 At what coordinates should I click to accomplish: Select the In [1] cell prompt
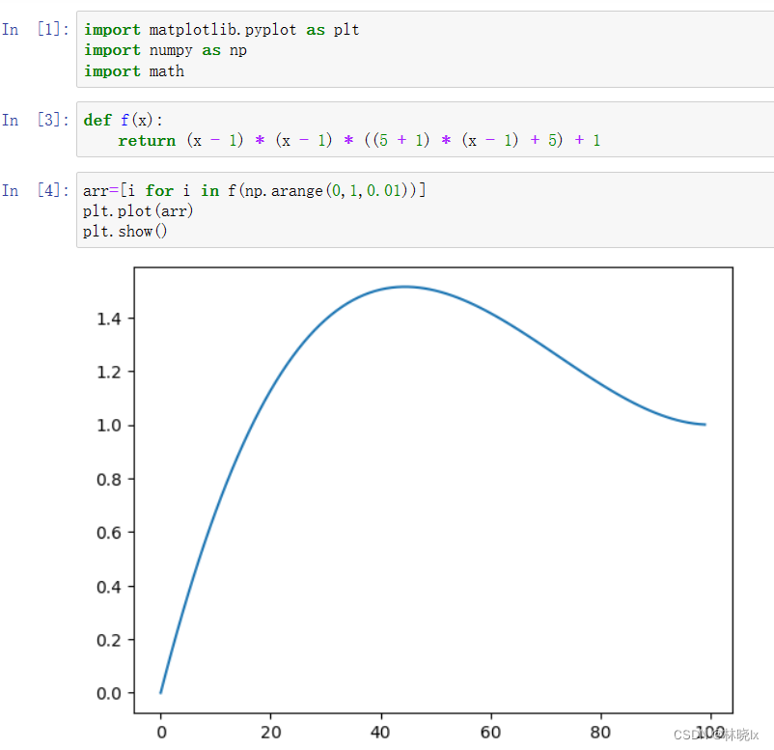tap(35, 30)
